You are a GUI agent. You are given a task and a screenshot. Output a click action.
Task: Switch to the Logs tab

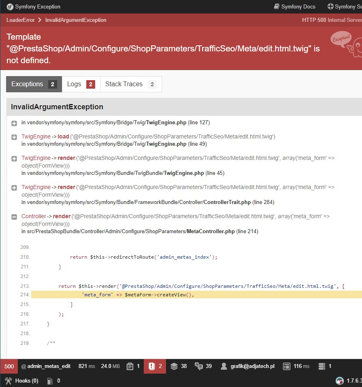pos(81,84)
